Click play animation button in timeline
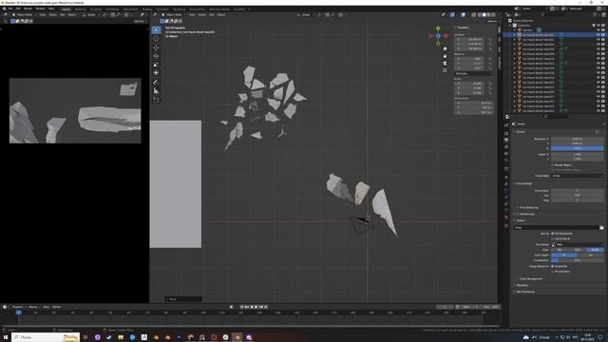Viewport: 608px width, 342px height. [256, 307]
